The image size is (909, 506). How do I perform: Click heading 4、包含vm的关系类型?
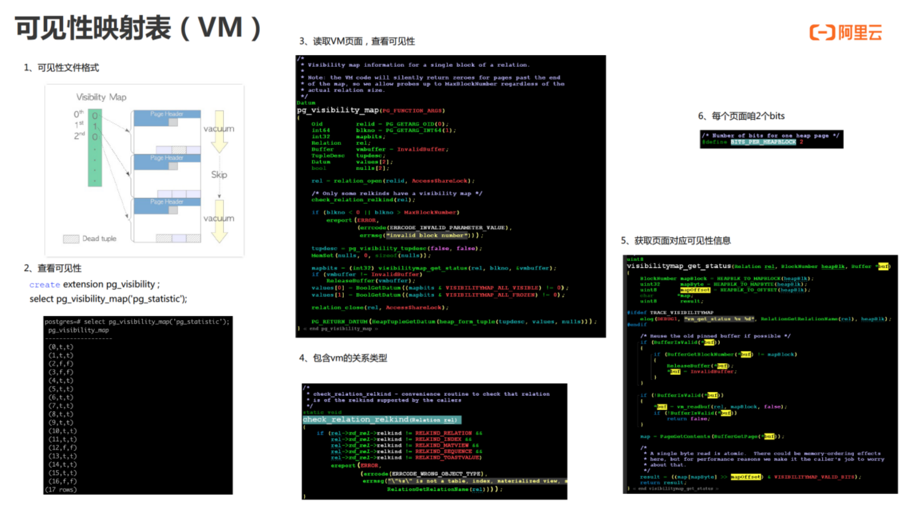coord(343,358)
